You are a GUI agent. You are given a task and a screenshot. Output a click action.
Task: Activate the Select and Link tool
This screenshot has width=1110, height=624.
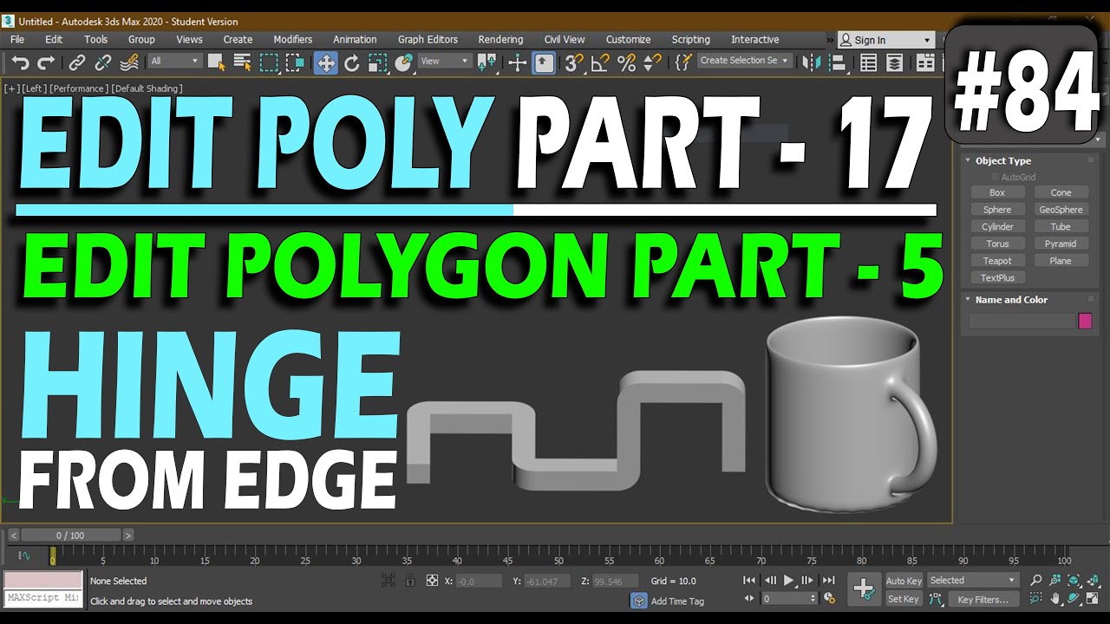click(77, 62)
